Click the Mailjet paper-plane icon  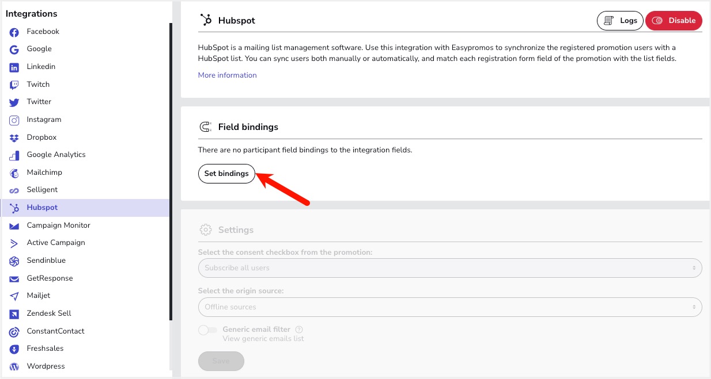point(14,296)
